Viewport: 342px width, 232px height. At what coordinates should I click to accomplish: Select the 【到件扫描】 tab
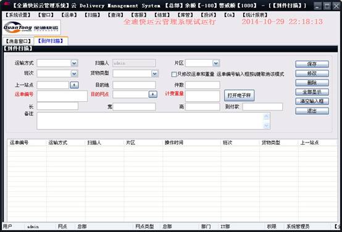pyautogui.click(x=51, y=41)
